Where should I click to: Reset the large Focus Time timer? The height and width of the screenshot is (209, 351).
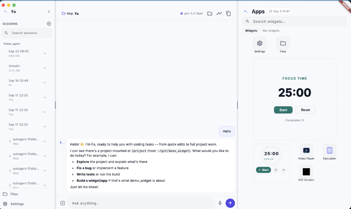[x=305, y=110]
